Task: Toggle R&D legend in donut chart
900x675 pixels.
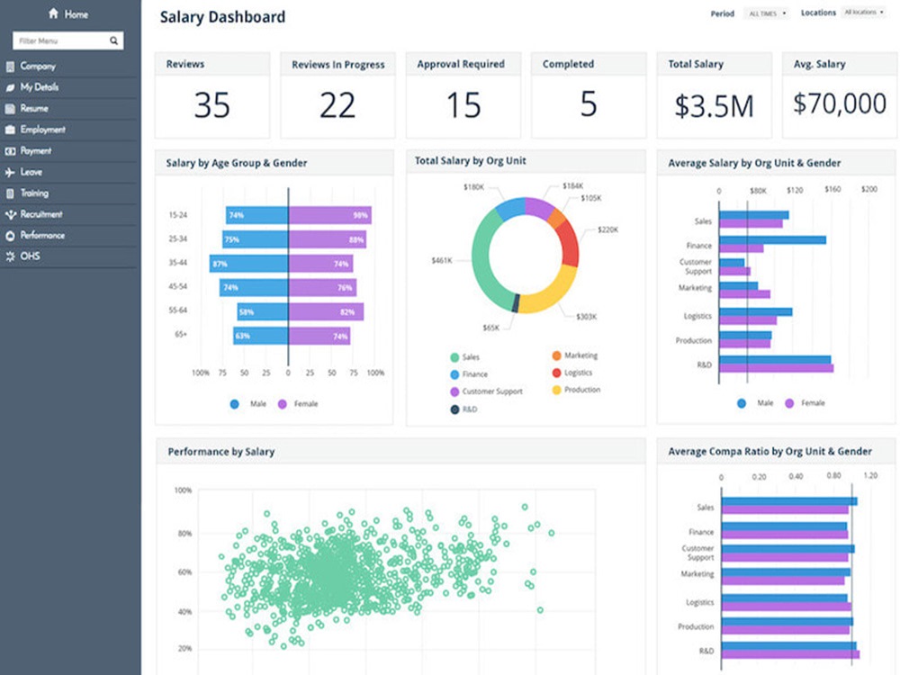Action: pos(463,409)
